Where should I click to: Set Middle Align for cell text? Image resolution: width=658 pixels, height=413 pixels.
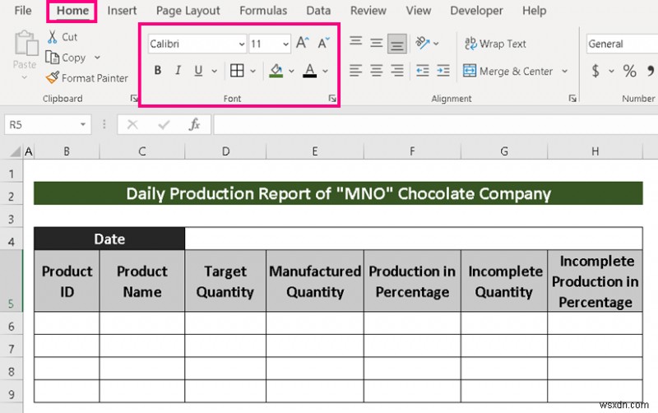point(377,43)
